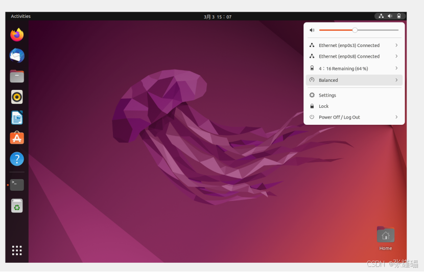The image size is (424, 272).
Task: Click network icon in top bar
Action: 381,16
